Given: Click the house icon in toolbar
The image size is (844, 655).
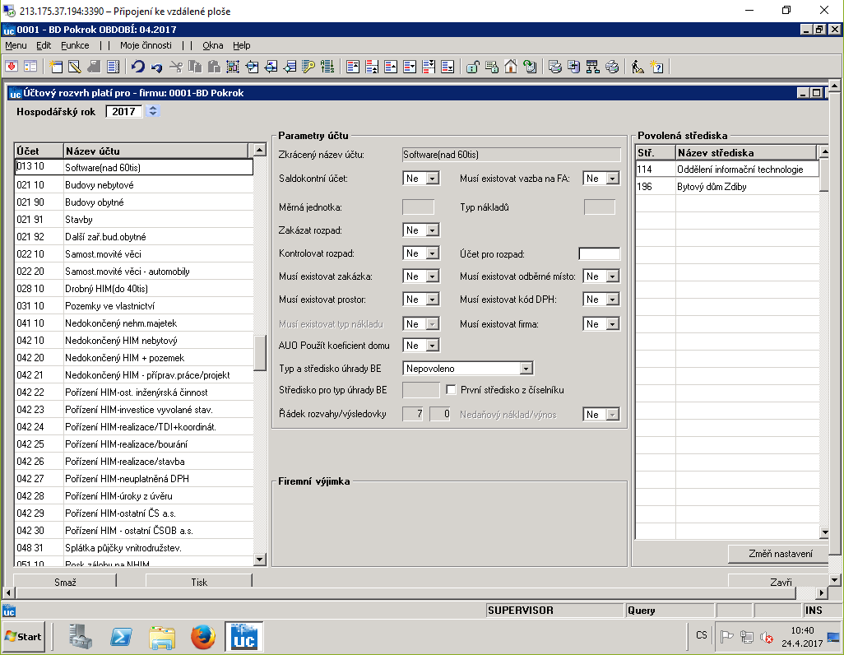Looking at the screenshot, I should [510, 67].
